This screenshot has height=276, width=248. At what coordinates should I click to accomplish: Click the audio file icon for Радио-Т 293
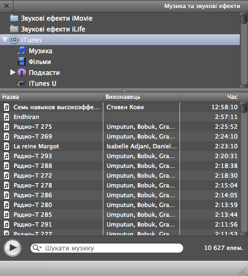7,156
